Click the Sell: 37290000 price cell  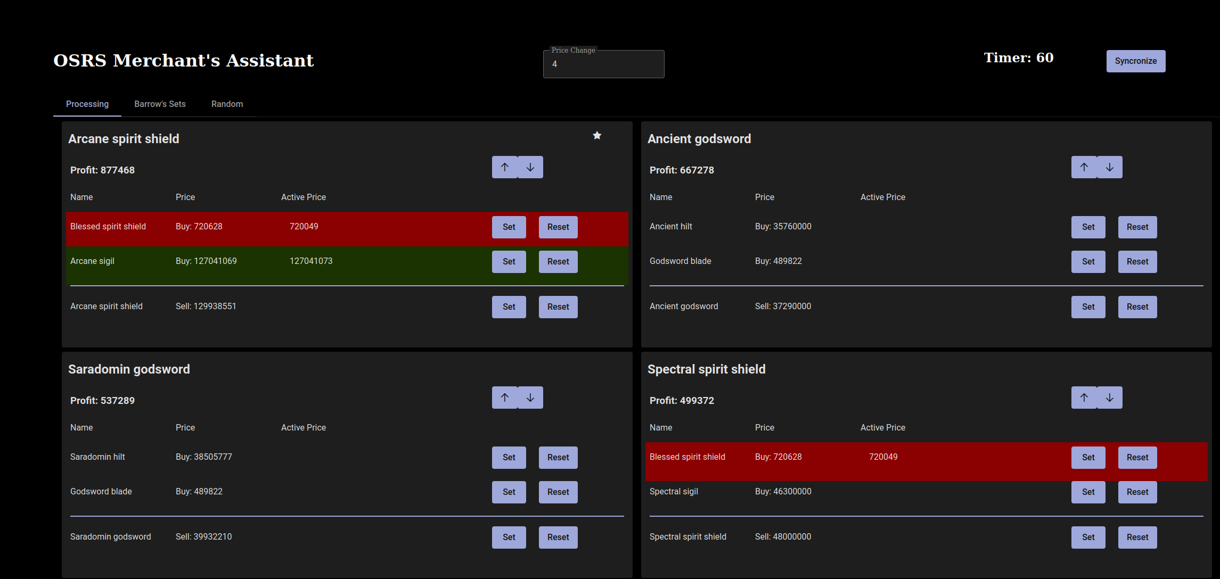tap(783, 307)
